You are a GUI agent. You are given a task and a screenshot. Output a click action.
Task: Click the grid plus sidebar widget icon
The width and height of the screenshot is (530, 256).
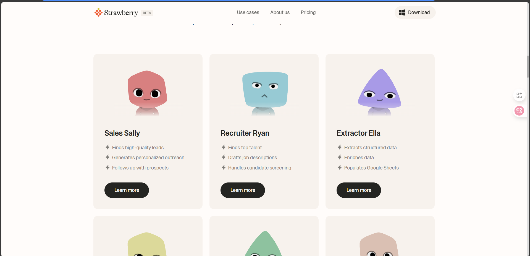tap(519, 95)
